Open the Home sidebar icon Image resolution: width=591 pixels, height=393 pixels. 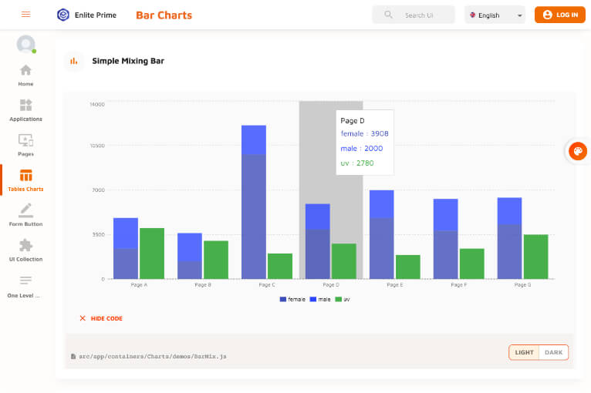[25, 70]
